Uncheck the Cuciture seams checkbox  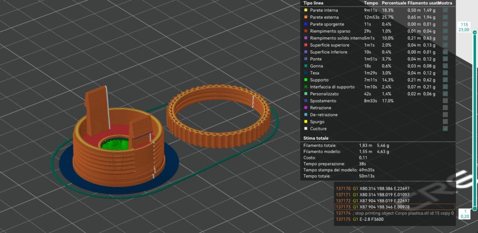coord(445,129)
